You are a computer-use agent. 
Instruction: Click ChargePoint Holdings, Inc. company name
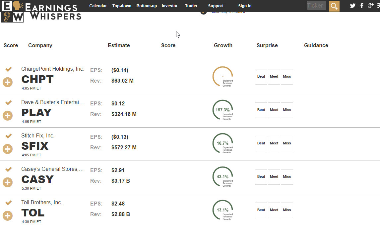pyautogui.click(x=53, y=69)
